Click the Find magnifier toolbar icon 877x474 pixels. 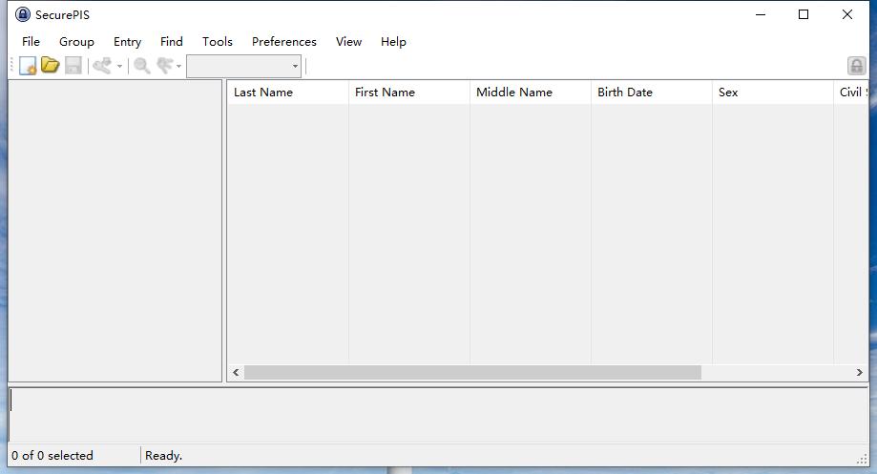142,66
